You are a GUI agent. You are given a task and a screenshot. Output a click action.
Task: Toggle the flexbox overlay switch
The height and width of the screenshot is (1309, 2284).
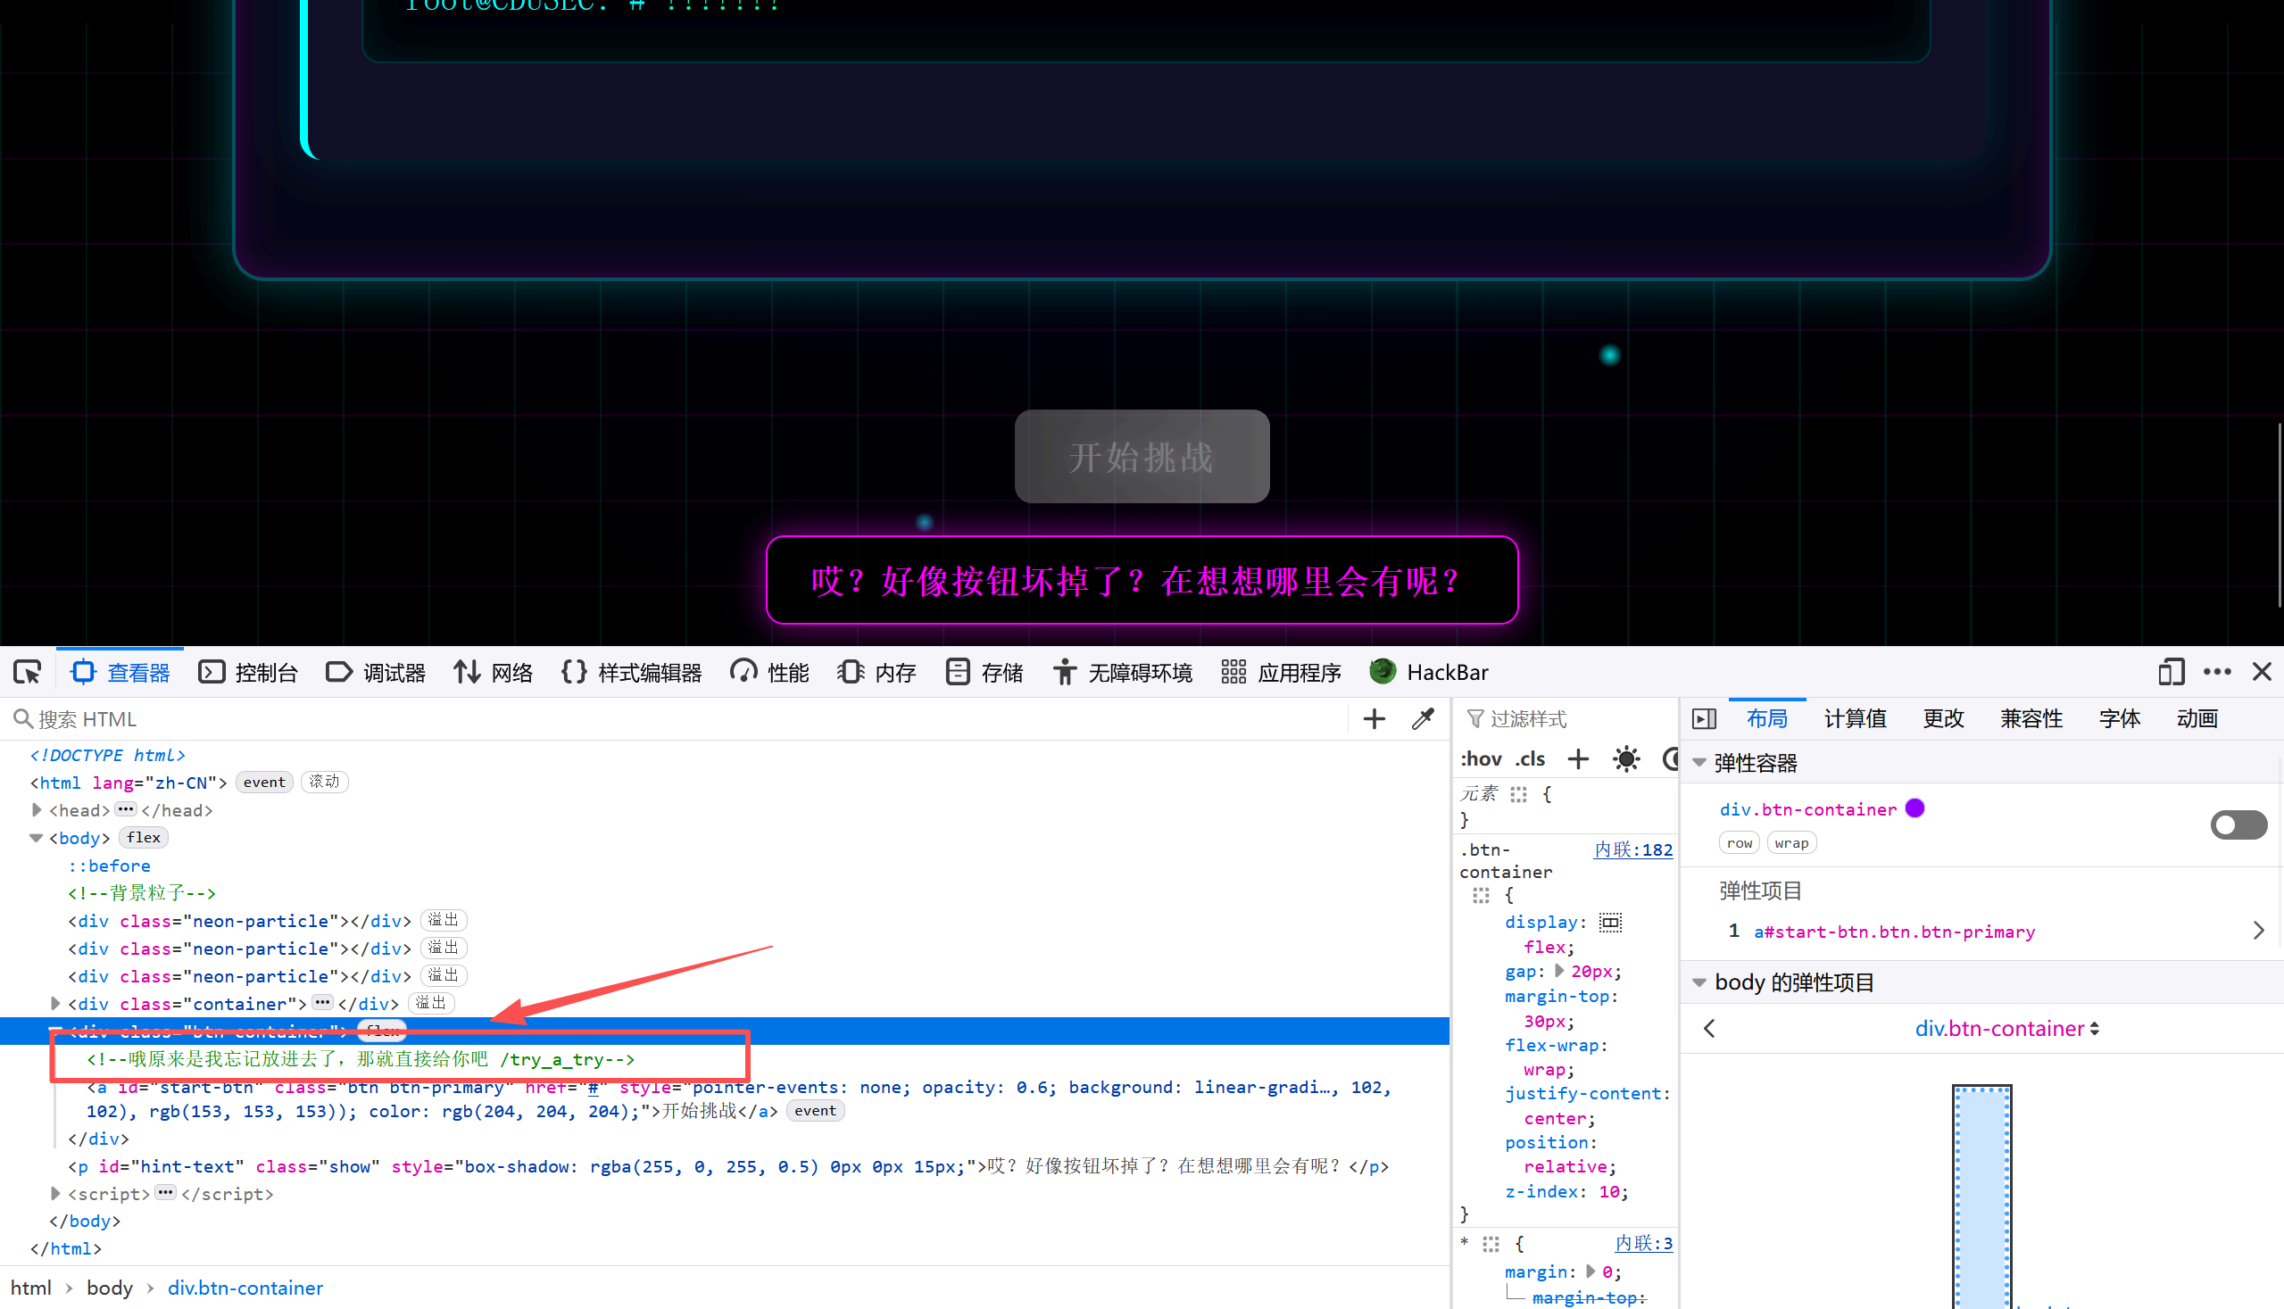2238,824
